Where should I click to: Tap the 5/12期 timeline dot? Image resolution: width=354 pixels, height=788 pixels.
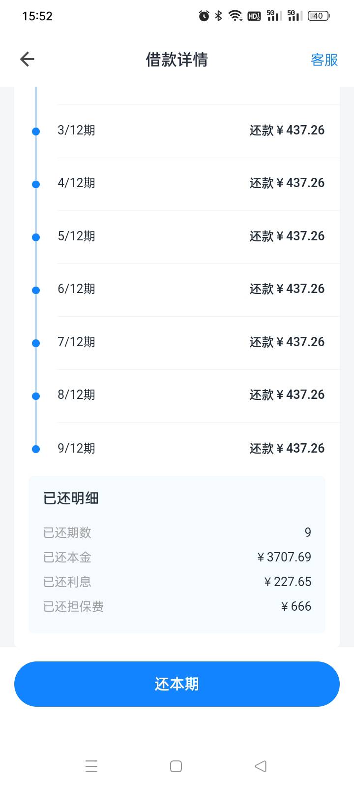(36, 237)
